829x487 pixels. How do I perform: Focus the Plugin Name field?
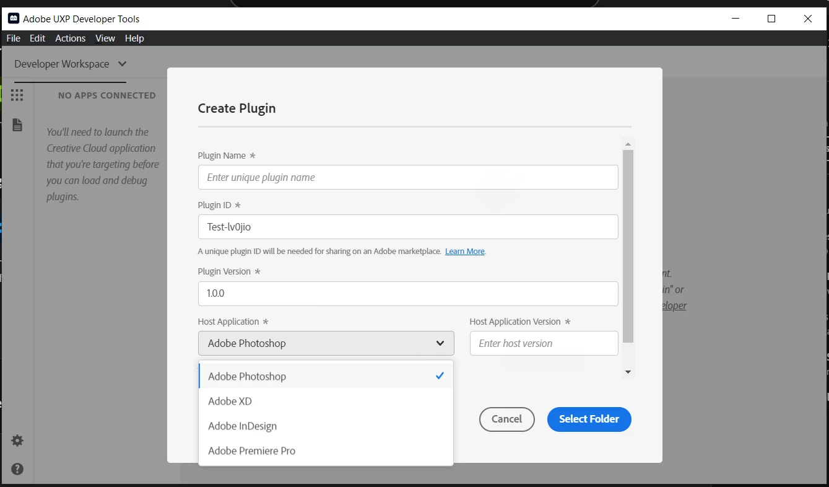click(408, 177)
